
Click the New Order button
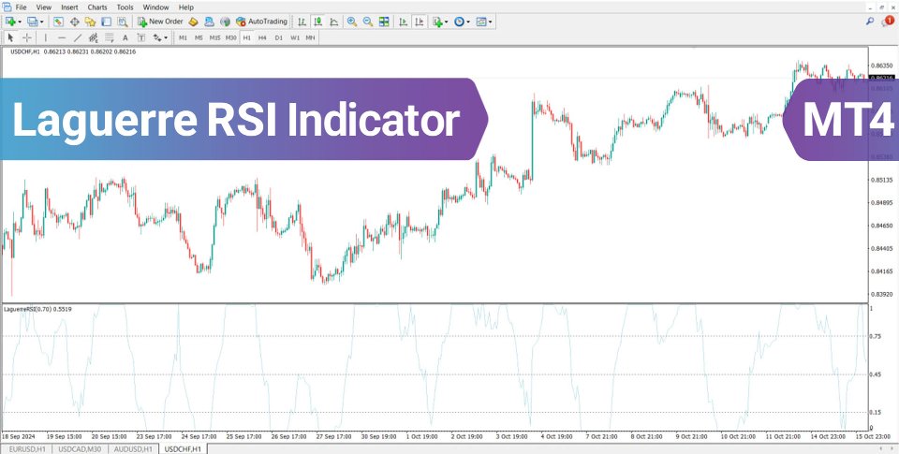pyautogui.click(x=160, y=22)
